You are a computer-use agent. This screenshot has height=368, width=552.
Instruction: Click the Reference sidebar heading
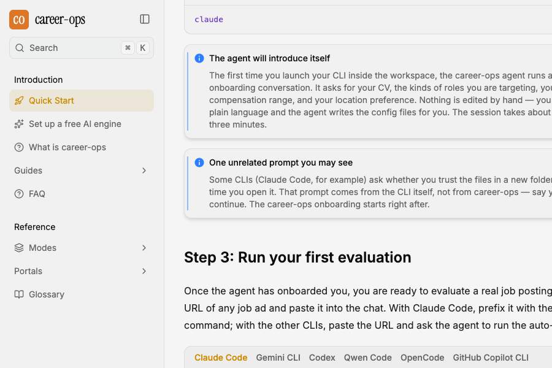[x=34, y=227]
